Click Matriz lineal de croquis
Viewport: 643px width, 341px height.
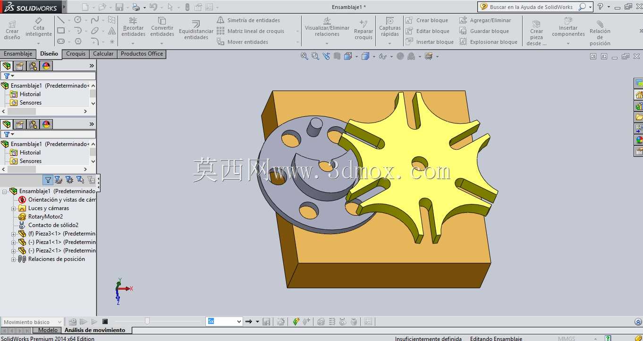(x=251, y=31)
